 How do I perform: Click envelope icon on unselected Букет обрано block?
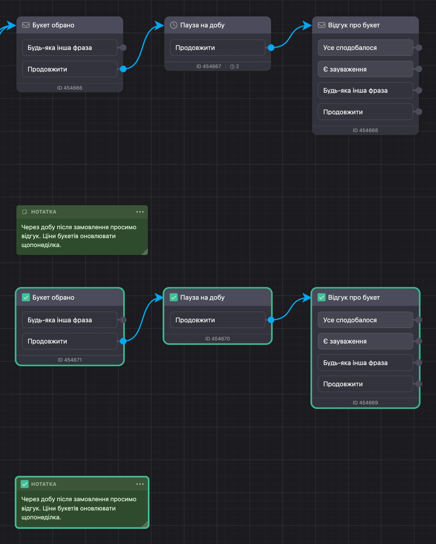(x=26, y=25)
